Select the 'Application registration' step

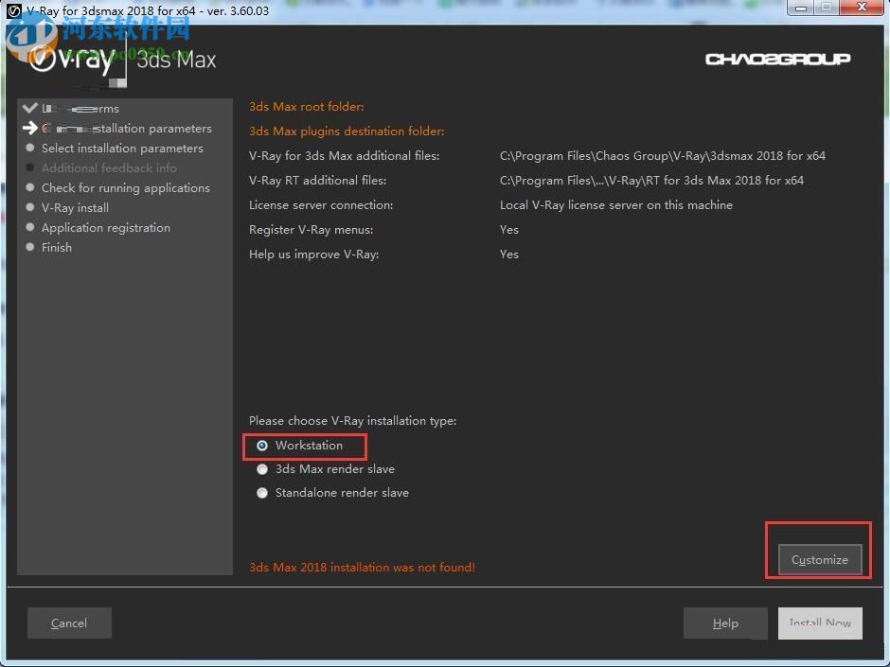coord(106,227)
